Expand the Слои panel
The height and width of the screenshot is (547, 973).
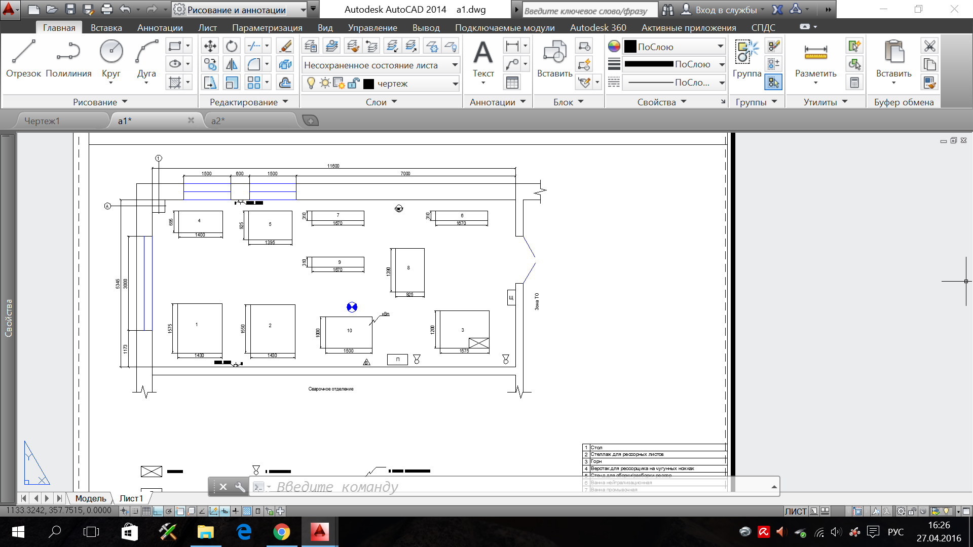click(x=381, y=102)
